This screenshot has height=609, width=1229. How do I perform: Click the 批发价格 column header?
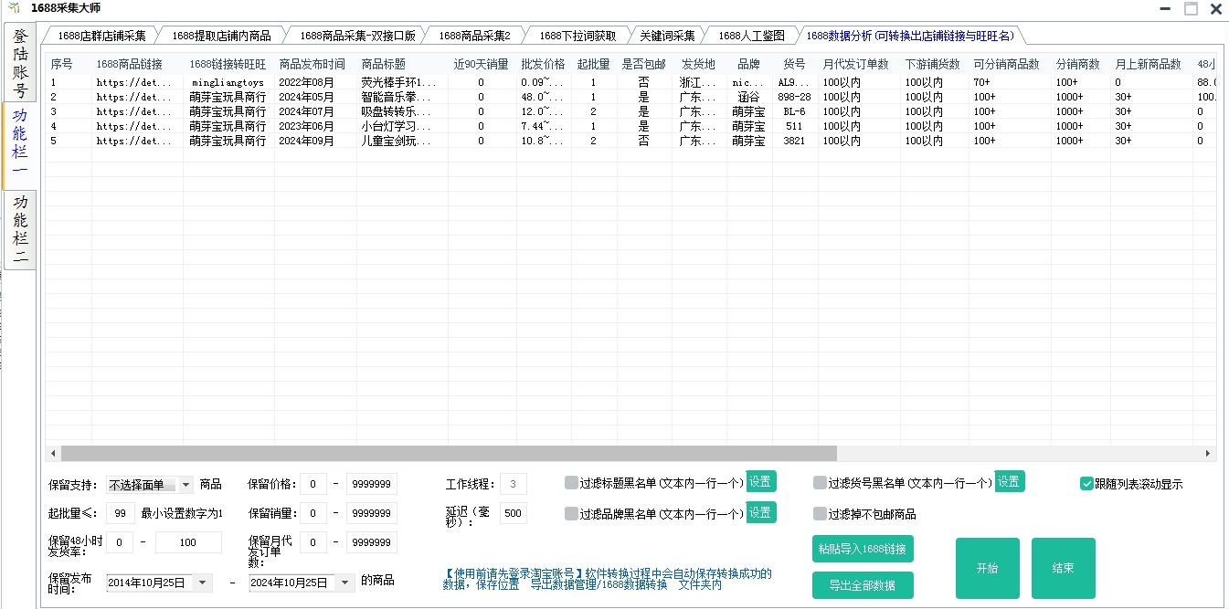coord(544,65)
